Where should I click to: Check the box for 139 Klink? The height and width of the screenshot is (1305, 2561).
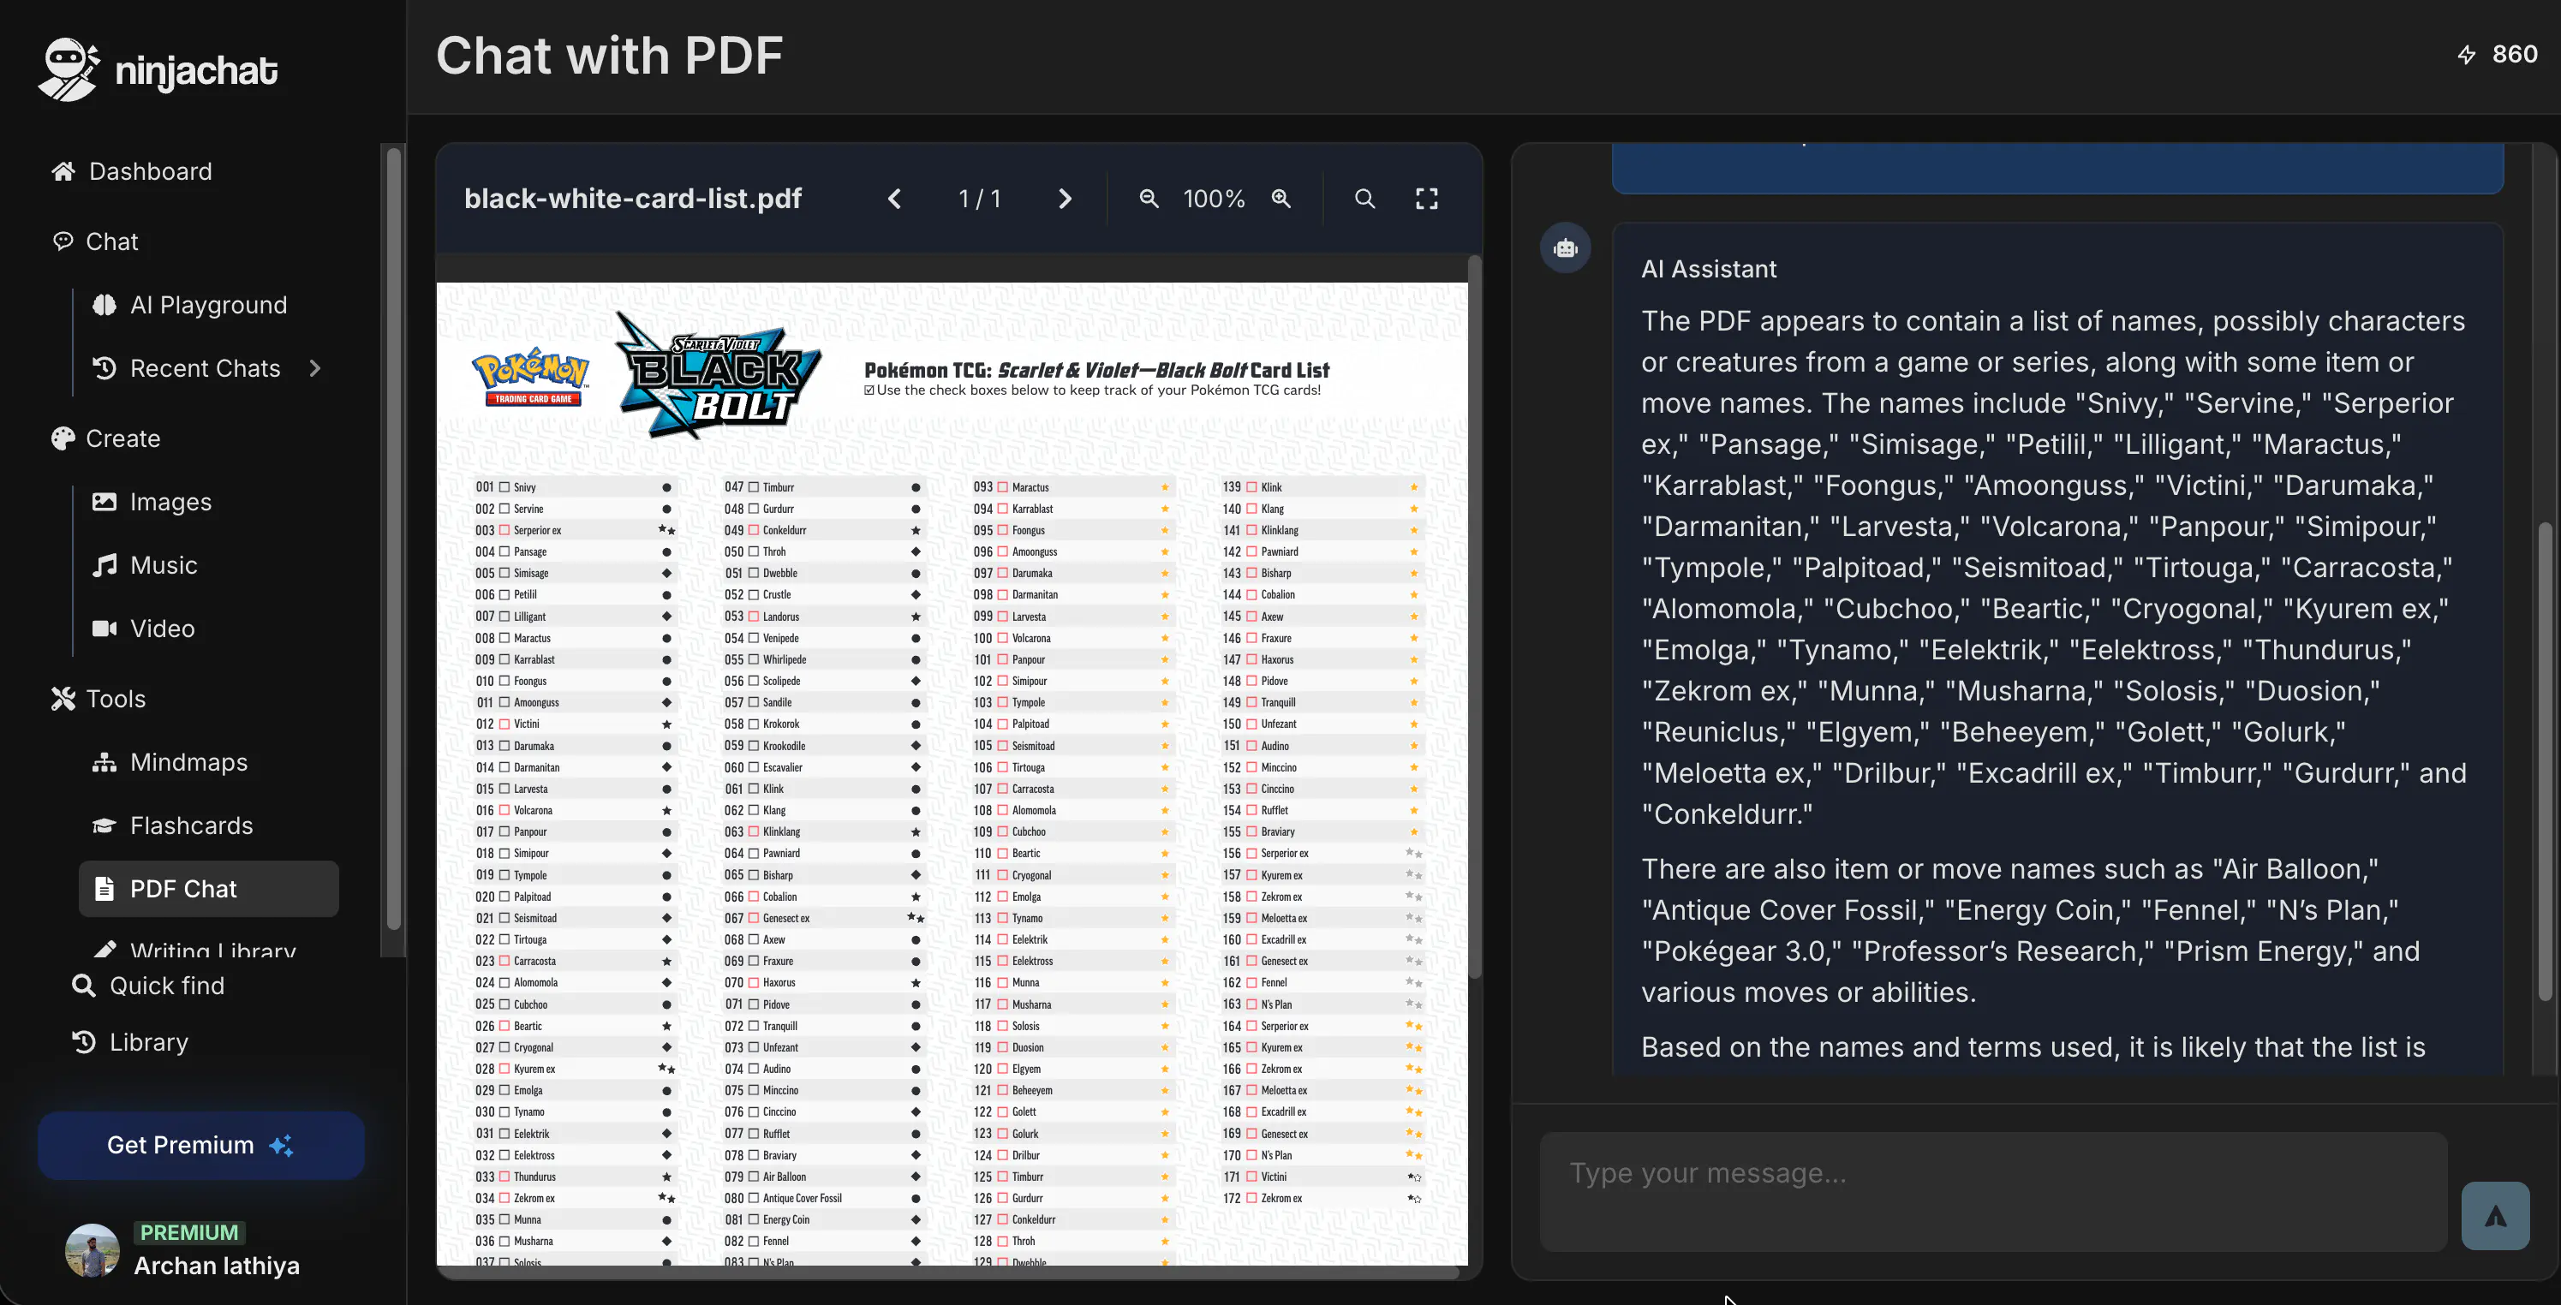tap(1251, 487)
